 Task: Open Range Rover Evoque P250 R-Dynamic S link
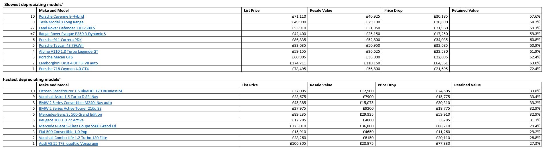pyautogui.click(x=72, y=34)
